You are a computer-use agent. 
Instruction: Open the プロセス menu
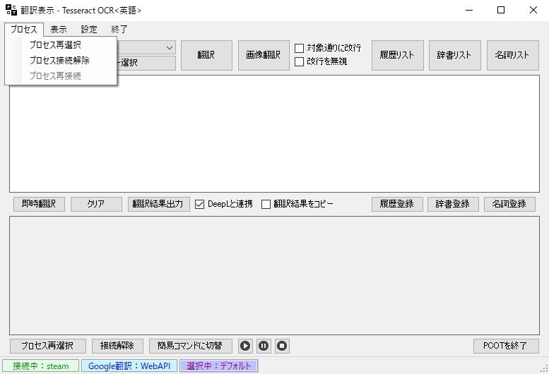click(x=24, y=30)
